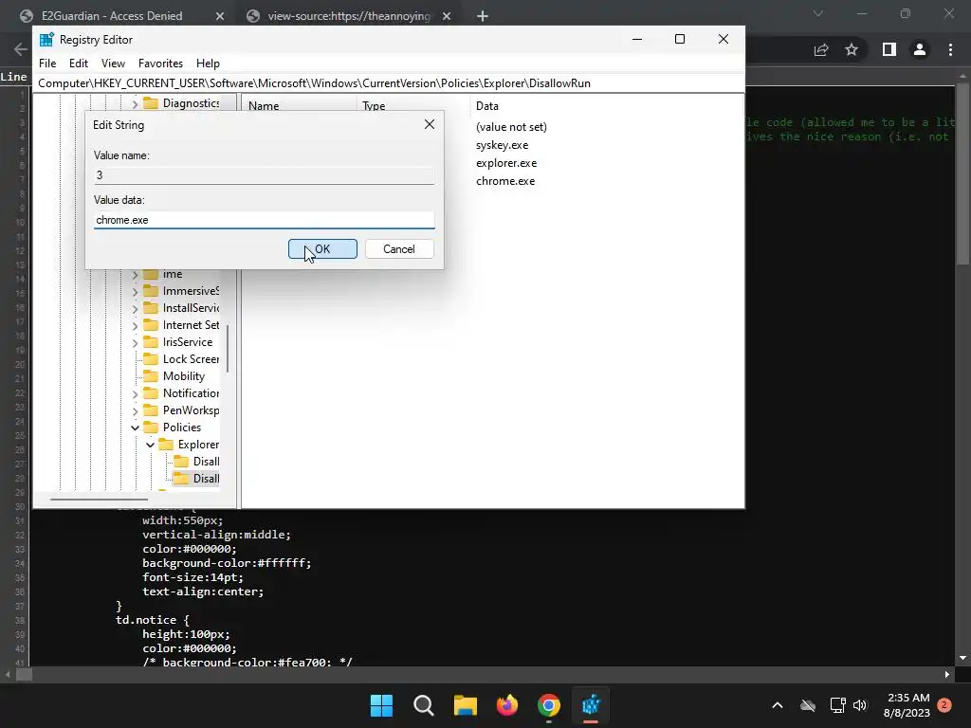
Task: Show hidden system tray icons
Action: point(778,705)
